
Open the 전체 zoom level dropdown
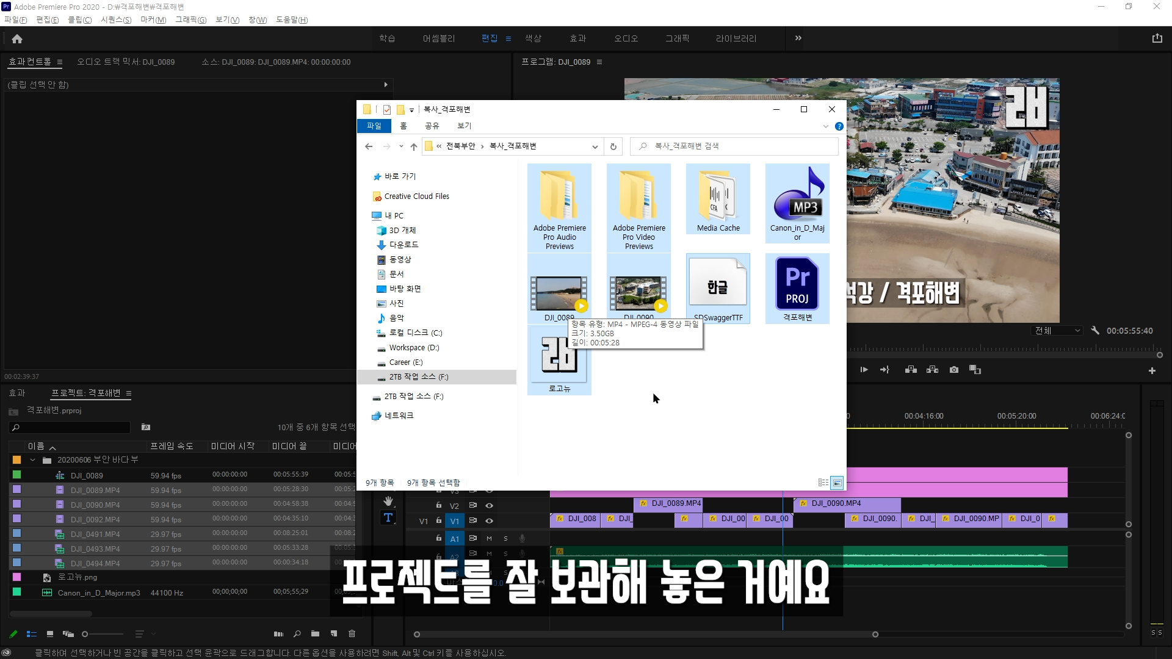click(1058, 330)
